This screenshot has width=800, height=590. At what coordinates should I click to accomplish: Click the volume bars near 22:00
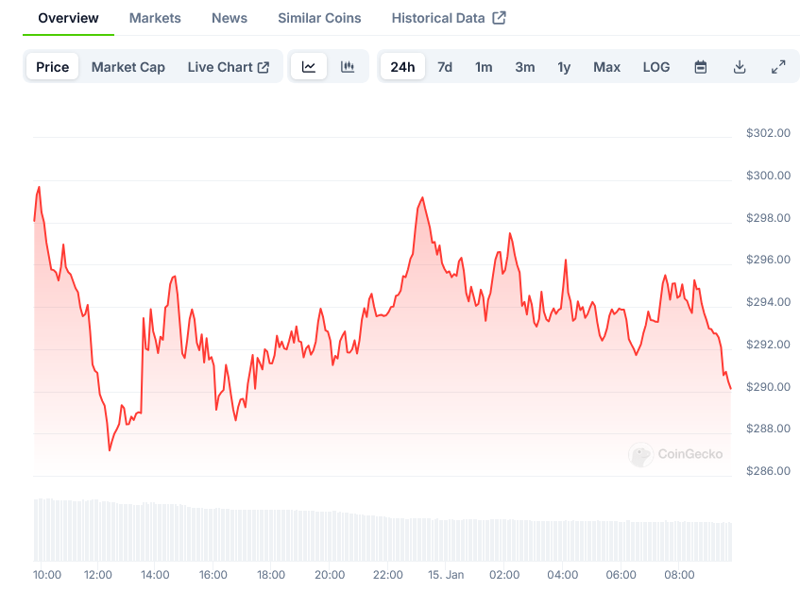[x=388, y=539]
